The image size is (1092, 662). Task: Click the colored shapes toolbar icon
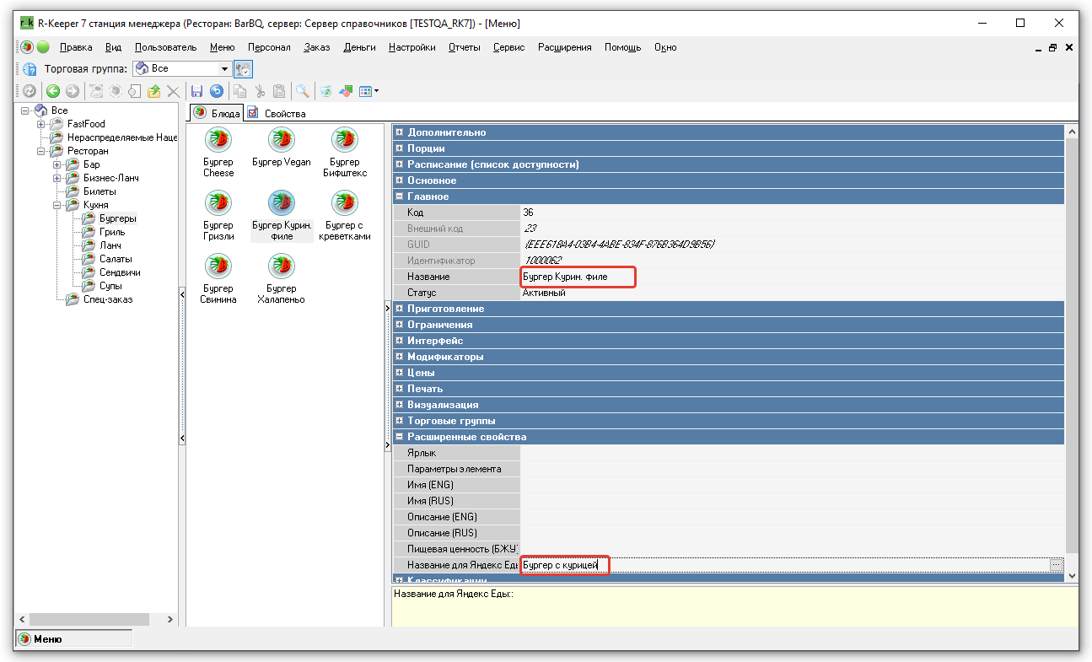click(346, 91)
